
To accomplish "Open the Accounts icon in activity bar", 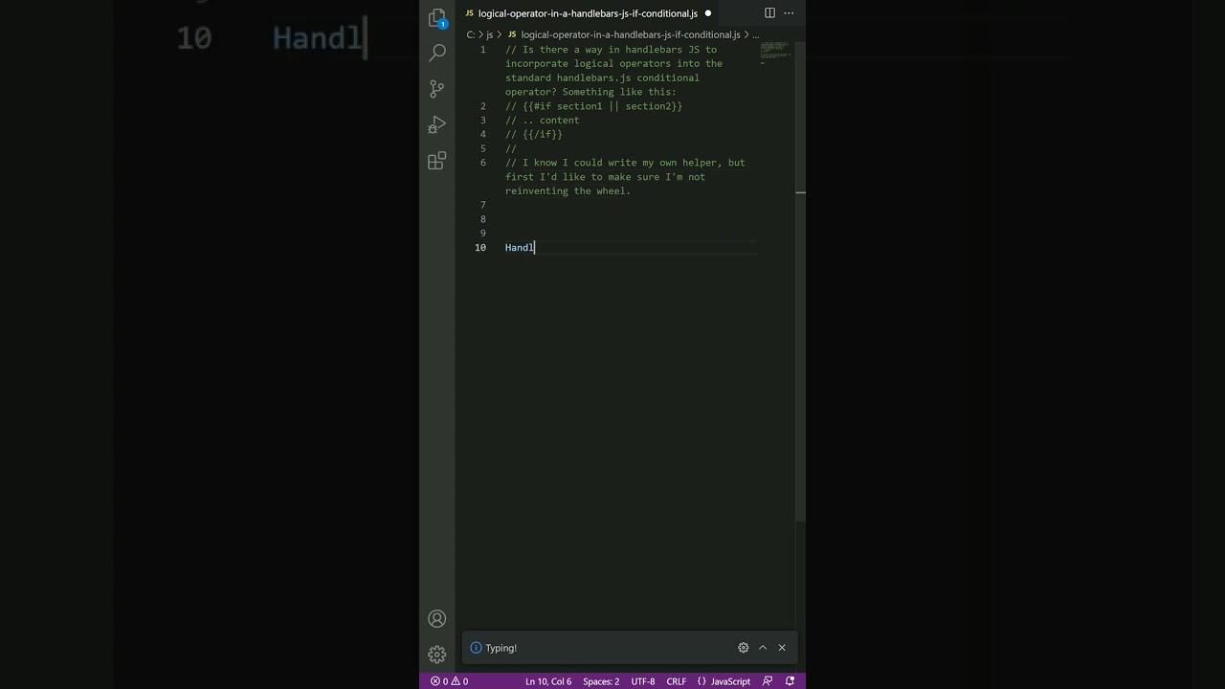I will pos(437,619).
